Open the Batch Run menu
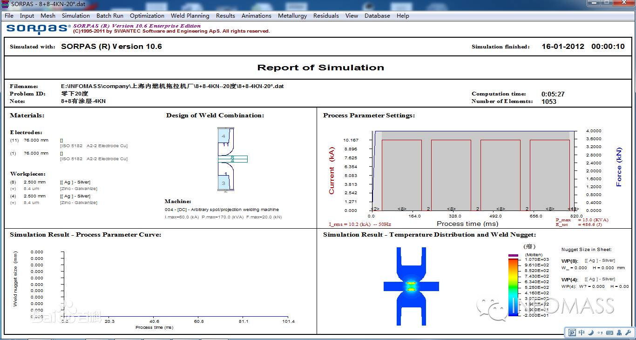 110,15
